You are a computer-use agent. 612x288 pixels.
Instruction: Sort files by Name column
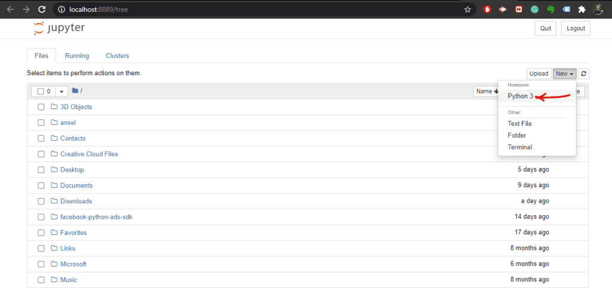click(486, 91)
